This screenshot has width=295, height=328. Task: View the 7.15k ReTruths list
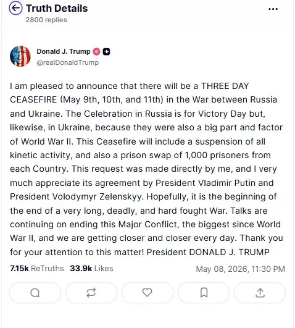point(37,268)
